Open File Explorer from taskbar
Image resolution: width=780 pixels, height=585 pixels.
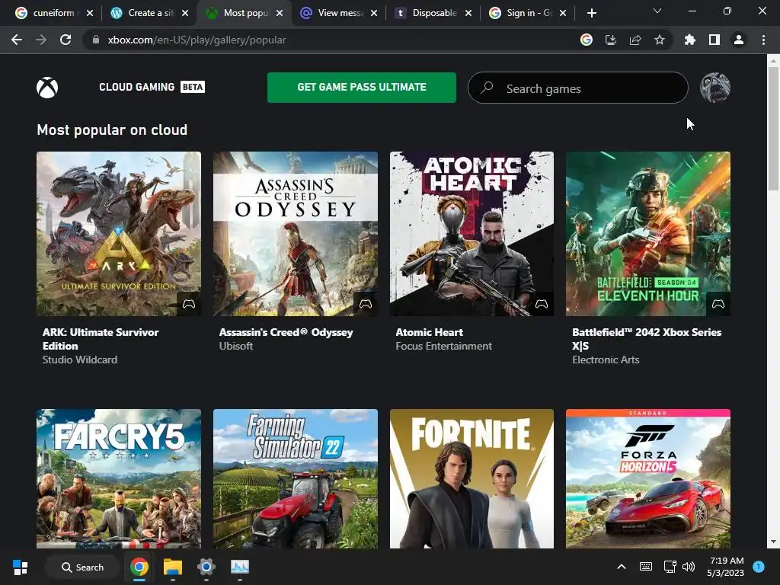[x=173, y=567]
